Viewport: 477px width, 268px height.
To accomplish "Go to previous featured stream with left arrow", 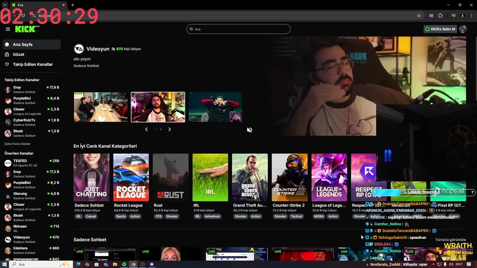I will [146, 129].
